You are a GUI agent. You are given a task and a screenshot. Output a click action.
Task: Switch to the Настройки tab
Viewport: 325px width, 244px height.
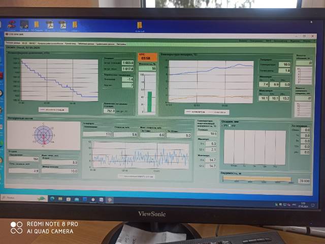122,44
